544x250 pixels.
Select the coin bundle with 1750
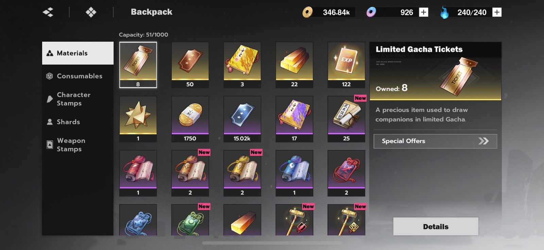(190, 119)
